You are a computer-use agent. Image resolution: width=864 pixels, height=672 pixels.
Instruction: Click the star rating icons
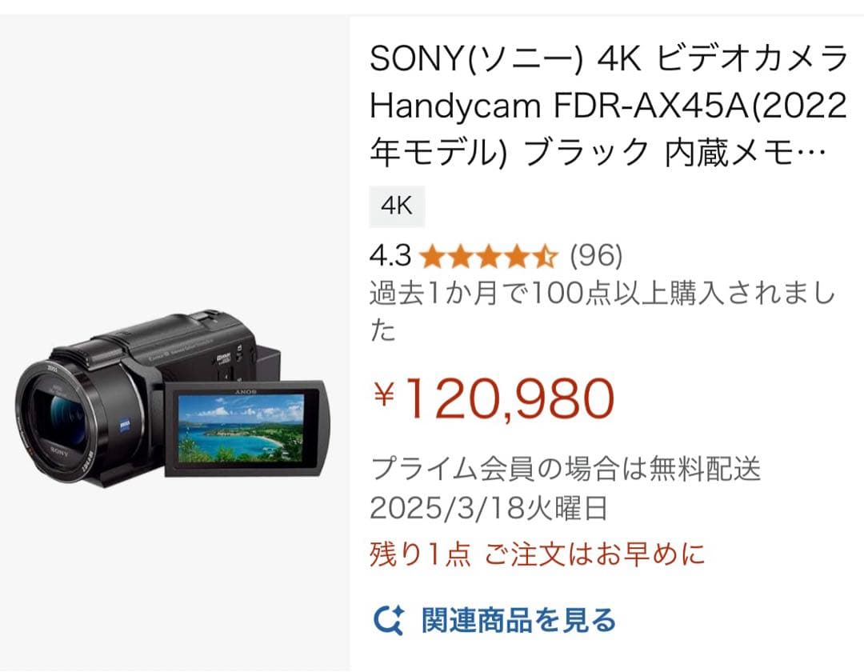[488, 257]
